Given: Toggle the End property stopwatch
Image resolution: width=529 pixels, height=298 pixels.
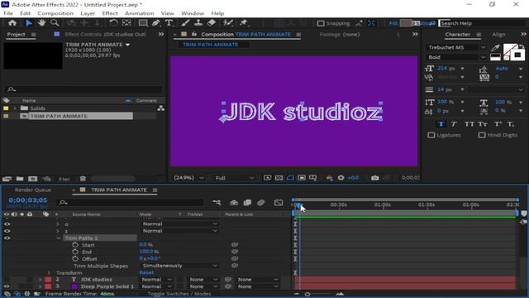Looking at the screenshot, I should (75, 252).
